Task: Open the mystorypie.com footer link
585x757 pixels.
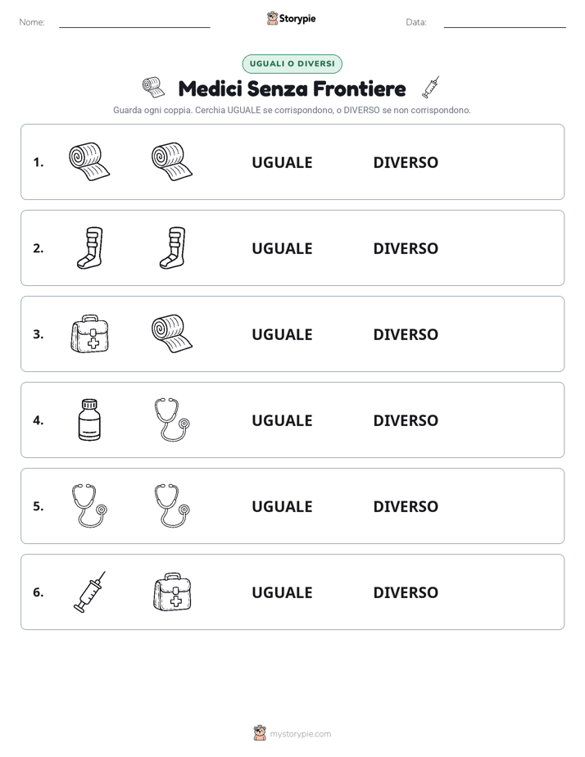Action: (x=300, y=734)
